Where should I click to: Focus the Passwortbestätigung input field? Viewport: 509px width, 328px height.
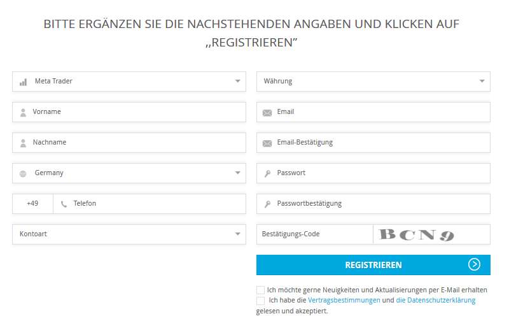tap(373, 204)
